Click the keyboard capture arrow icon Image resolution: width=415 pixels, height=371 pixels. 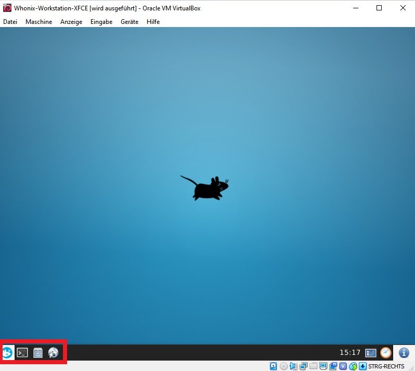tap(362, 366)
